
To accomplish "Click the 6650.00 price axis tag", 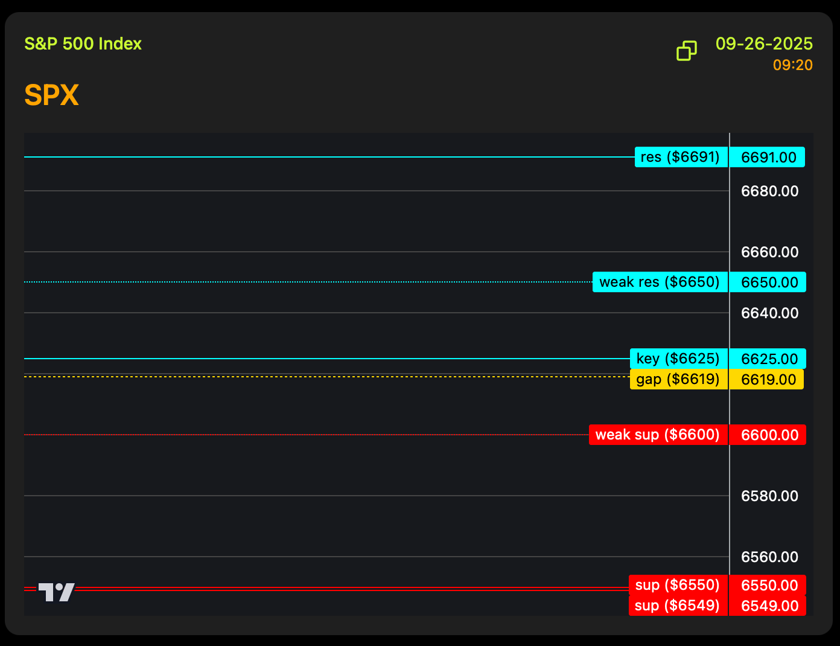I will click(x=769, y=282).
